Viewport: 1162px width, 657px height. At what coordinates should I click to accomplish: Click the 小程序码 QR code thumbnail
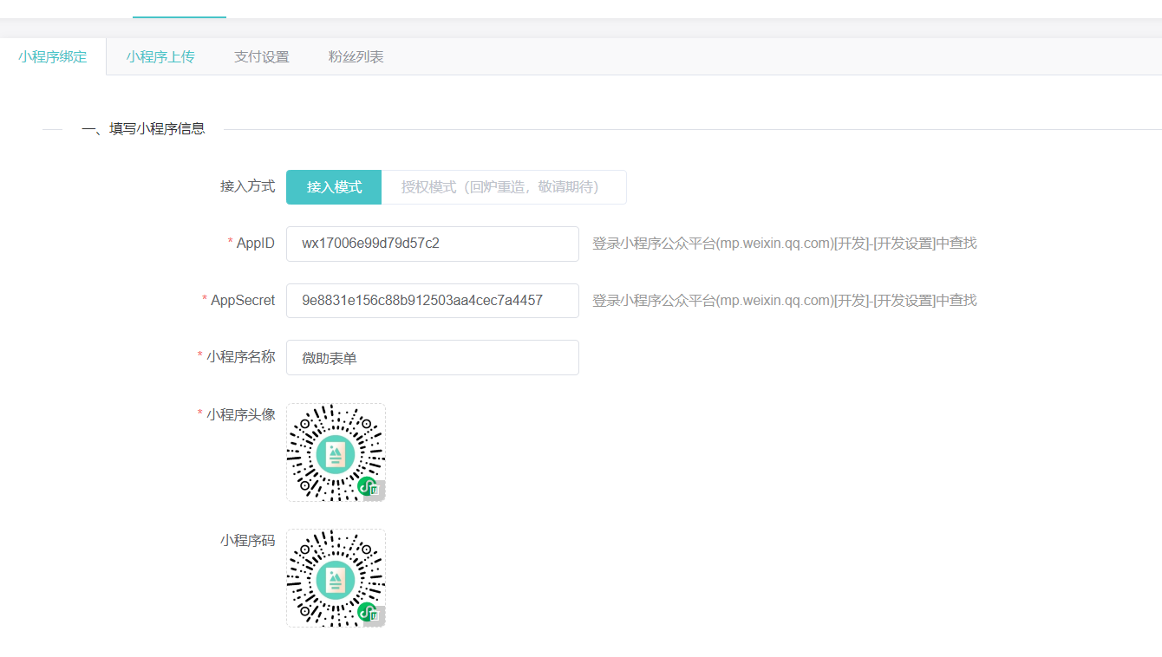336,577
